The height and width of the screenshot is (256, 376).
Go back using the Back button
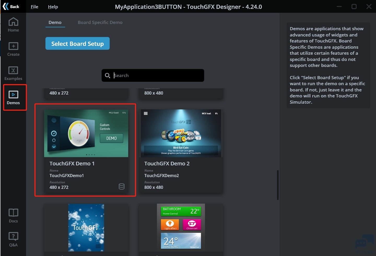pos(11,7)
